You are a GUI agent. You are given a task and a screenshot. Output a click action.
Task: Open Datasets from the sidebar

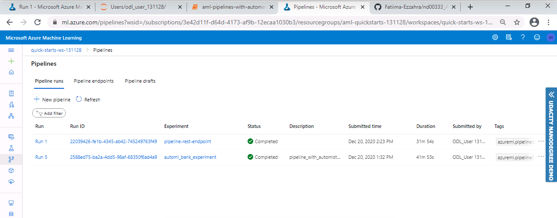(x=11, y=137)
